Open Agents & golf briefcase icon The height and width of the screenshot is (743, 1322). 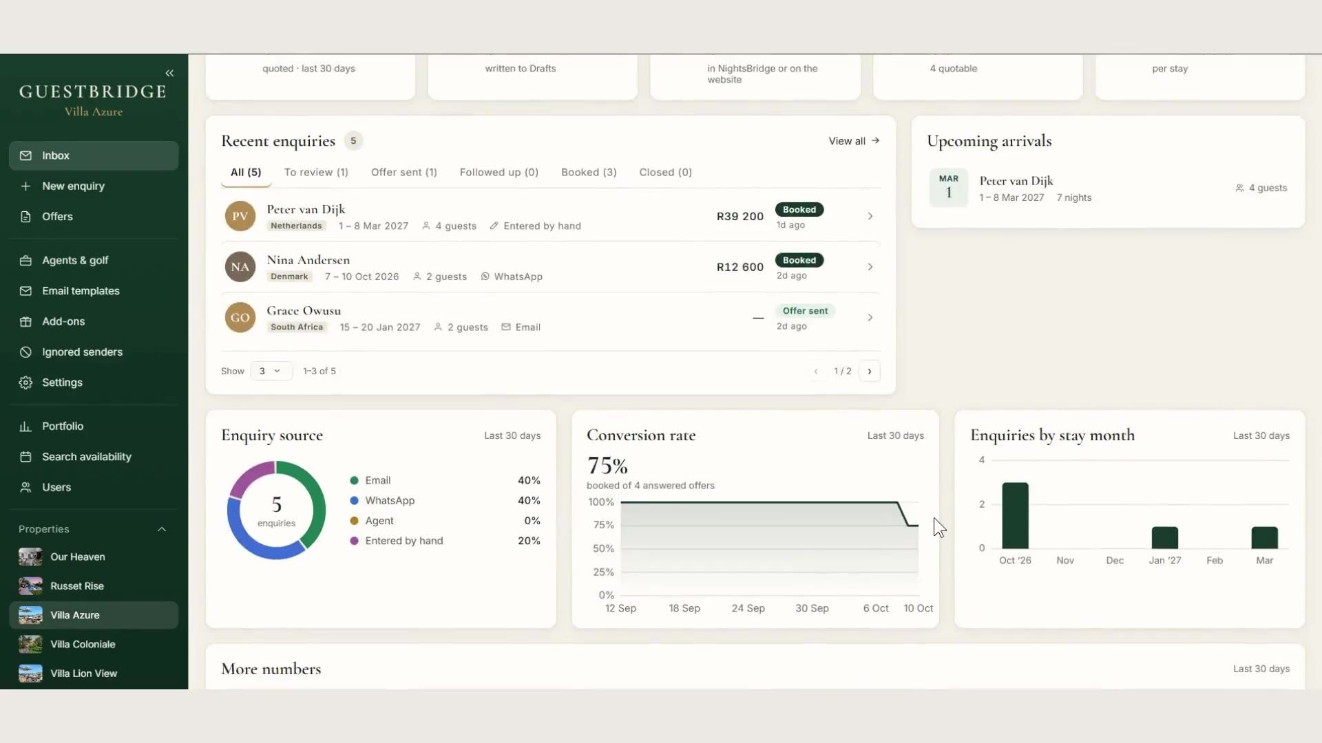click(25, 261)
